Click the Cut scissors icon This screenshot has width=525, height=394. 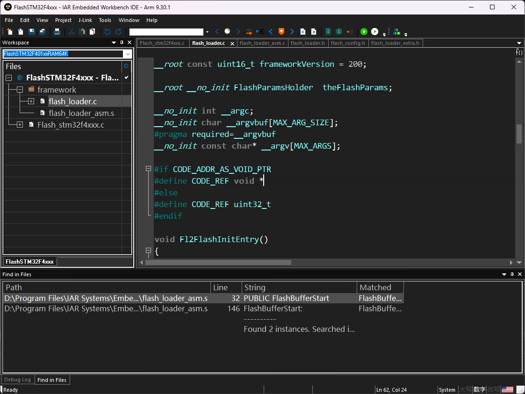(72, 32)
